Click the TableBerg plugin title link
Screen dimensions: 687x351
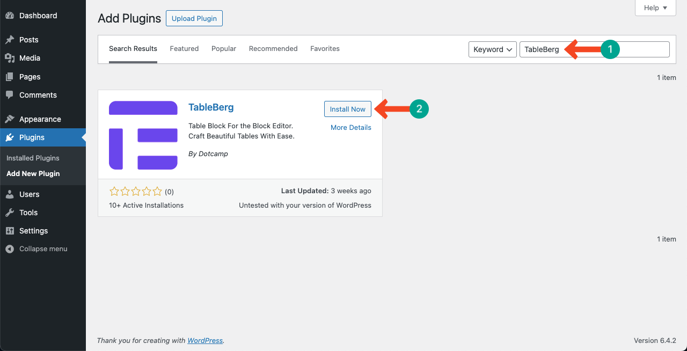[211, 107]
